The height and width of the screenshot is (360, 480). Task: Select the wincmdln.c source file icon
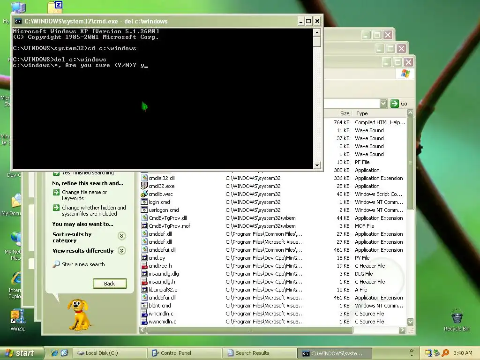point(144,313)
